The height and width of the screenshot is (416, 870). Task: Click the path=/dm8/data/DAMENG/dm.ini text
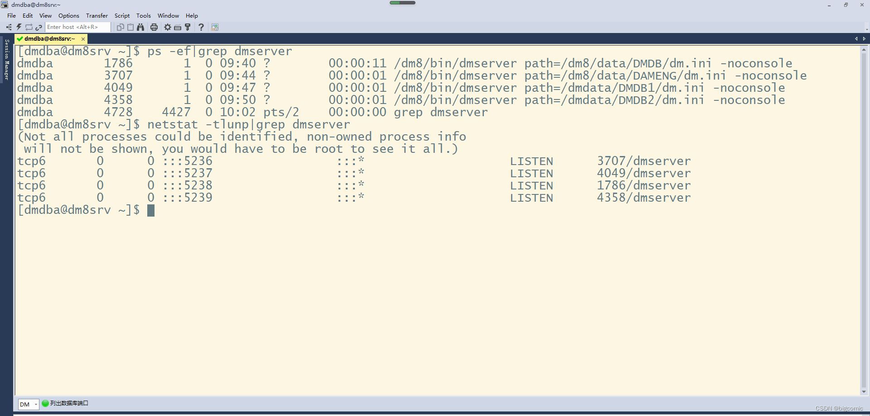[625, 76]
